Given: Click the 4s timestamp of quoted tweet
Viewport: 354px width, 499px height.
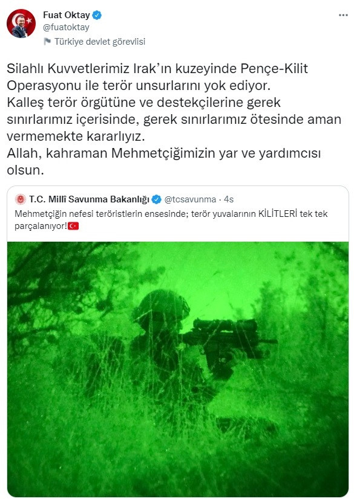Looking at the screenshot, I should point(229,199).
